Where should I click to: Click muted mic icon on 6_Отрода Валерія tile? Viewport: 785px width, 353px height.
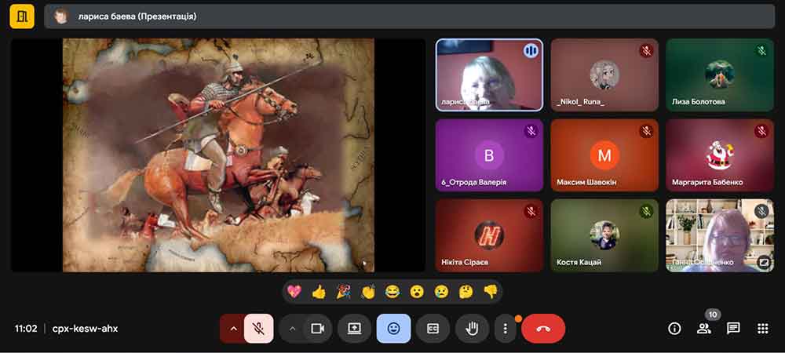[531, 131]
